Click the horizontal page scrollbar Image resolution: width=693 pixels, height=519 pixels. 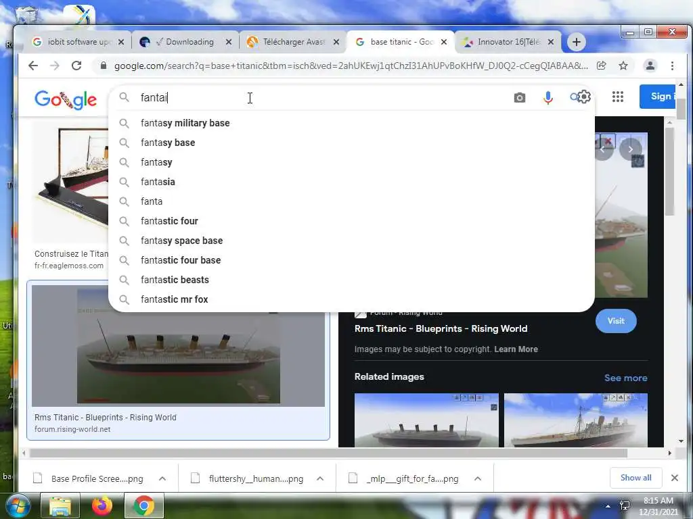(x=328, y=453)
